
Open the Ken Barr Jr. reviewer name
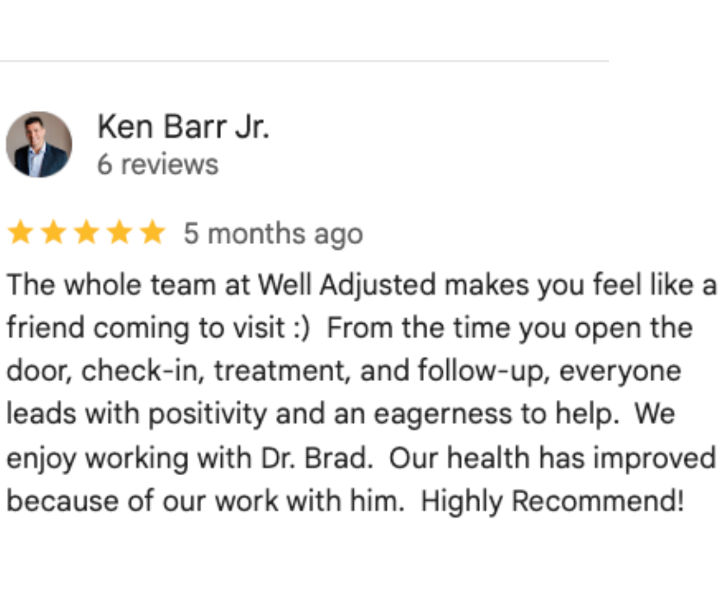click(x=183, y=127)
